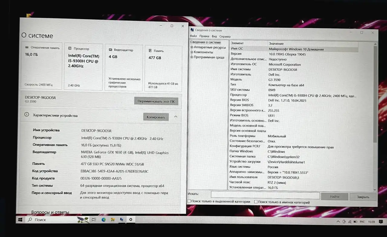Click the Код устройства value in device specs
Image resolution: width=387 pixels, height=237 pixels.
click(x=114, y=171)
